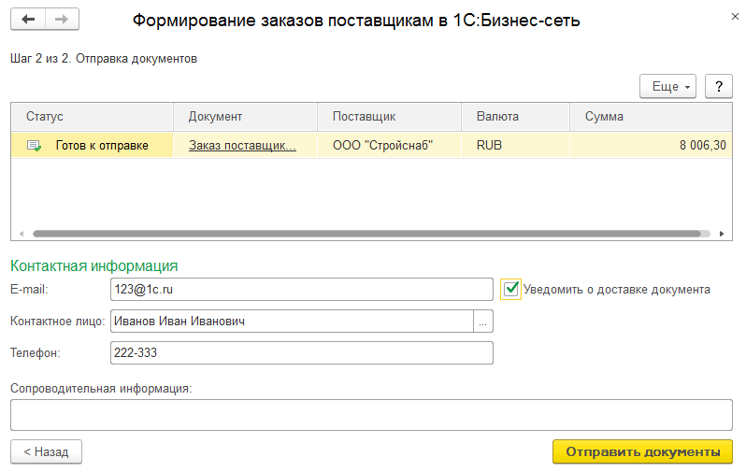
Task: Click the Сумма column header
Action: [651, 117]
